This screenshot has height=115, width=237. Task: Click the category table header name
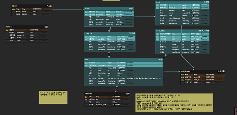[x=88, y=33]
